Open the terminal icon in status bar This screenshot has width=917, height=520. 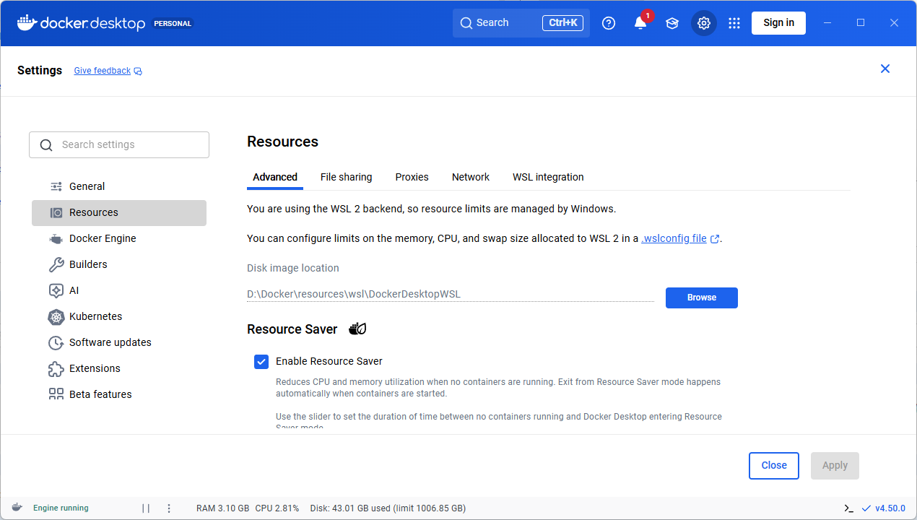click(x=849, y=508)
